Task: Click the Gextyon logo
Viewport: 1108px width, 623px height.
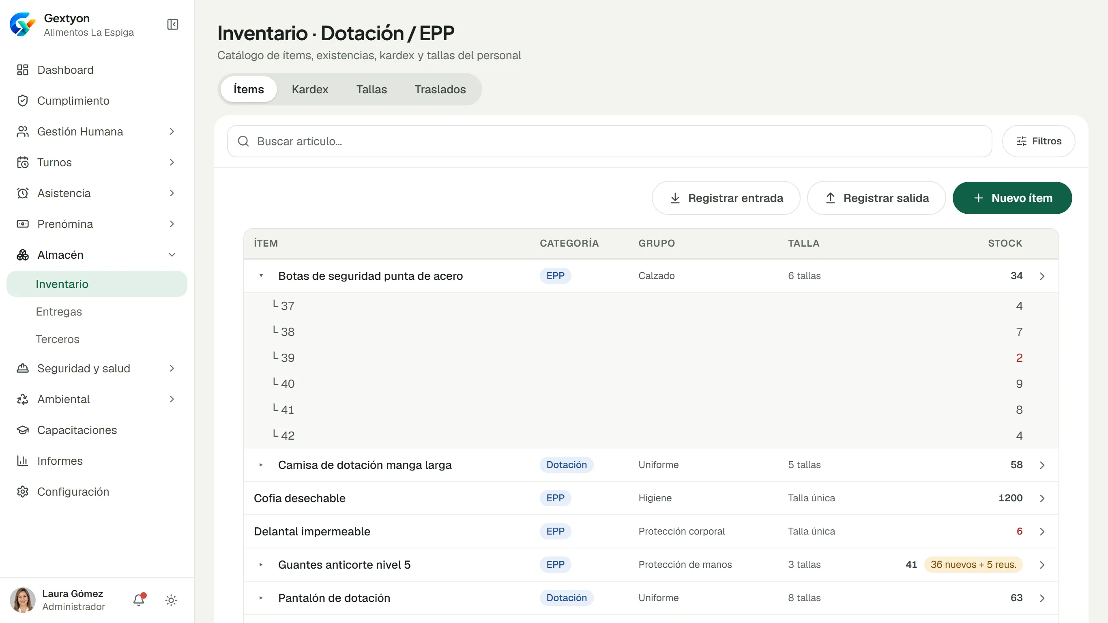Action: coord(22,24)
